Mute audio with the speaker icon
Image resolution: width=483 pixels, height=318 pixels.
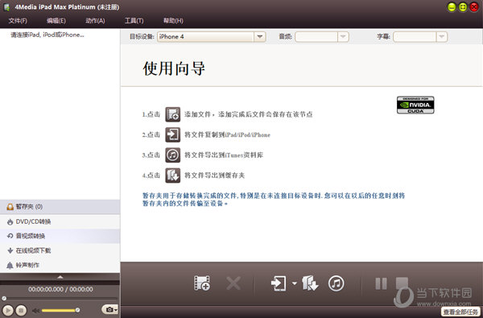[x=35, y=310]
